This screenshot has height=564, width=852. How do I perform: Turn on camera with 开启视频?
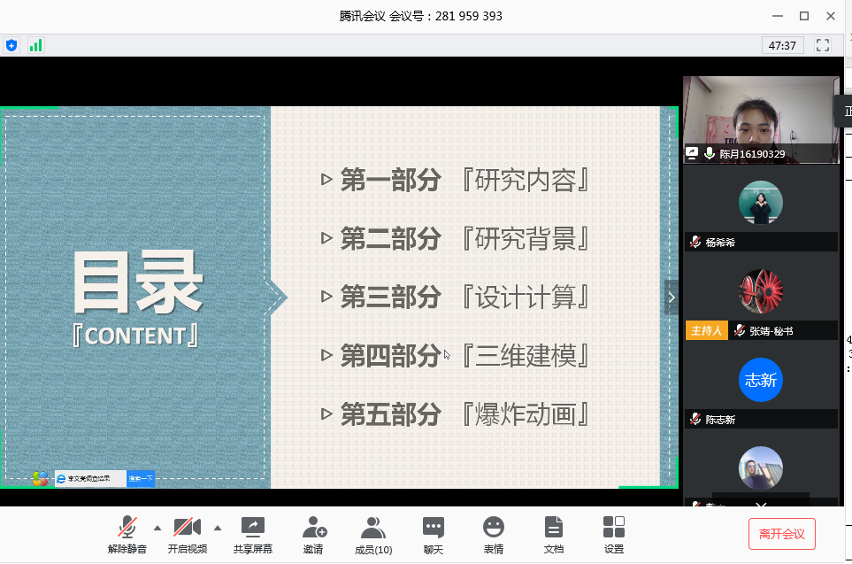187,534
